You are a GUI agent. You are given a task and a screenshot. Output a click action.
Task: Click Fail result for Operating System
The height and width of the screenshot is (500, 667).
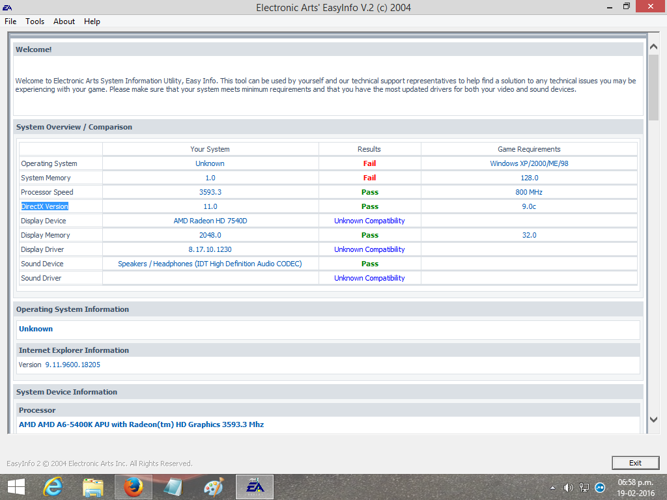click(369, 163)
